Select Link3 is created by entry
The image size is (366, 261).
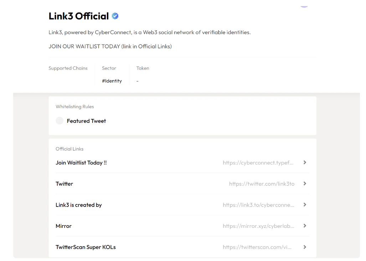pos(79,205)
